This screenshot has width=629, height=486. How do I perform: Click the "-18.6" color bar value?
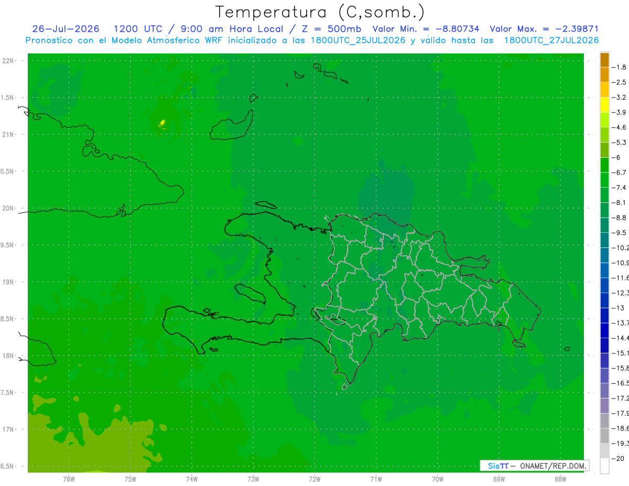coord(620,428)
